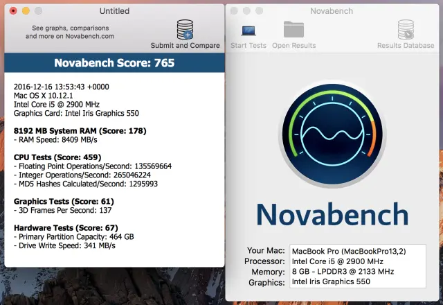Click the gray zoom button on Untitled window

pyautogui.click(x=38, y=11)
